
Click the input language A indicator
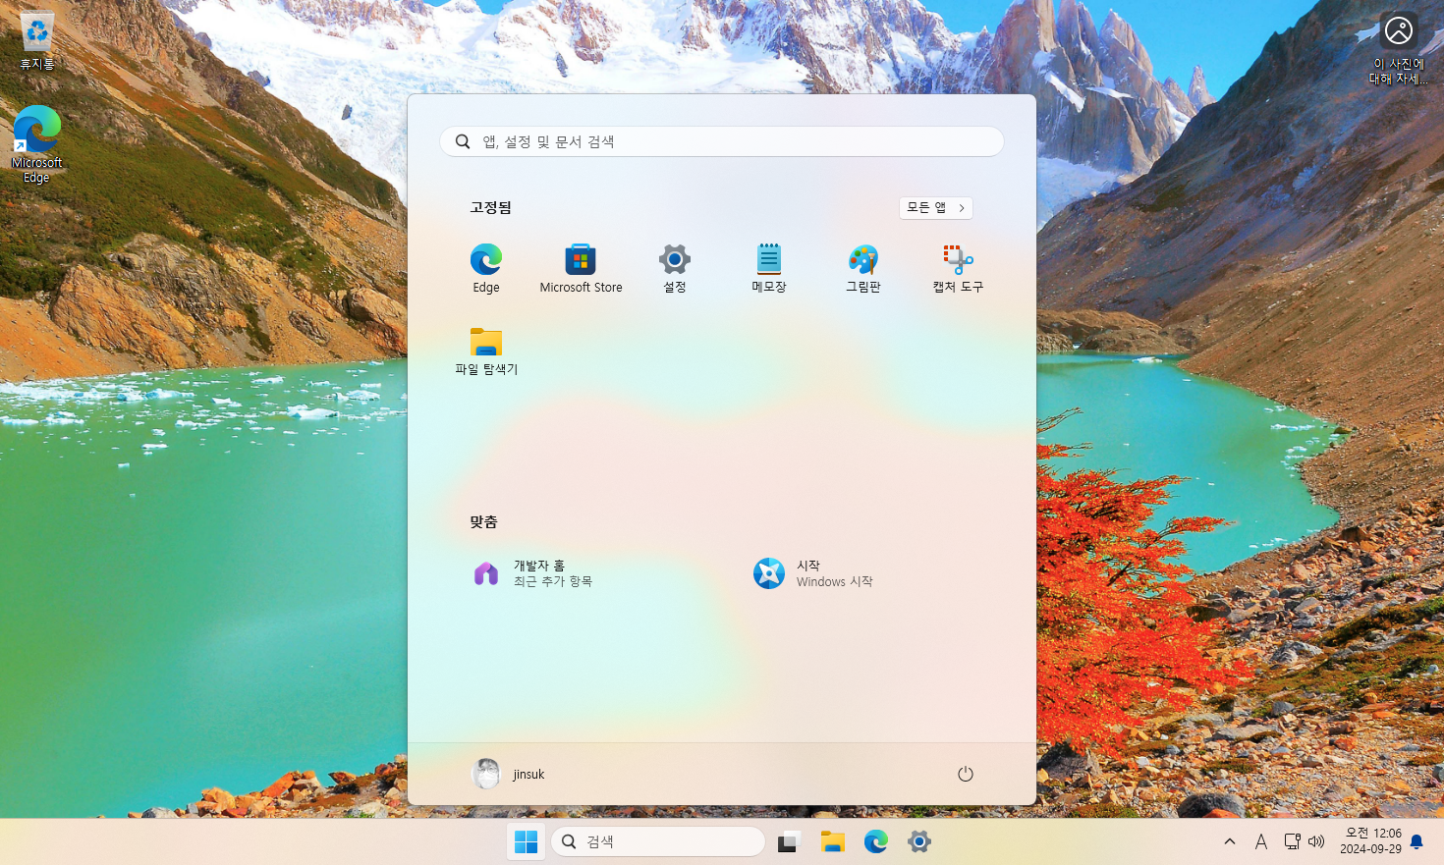1261,841
